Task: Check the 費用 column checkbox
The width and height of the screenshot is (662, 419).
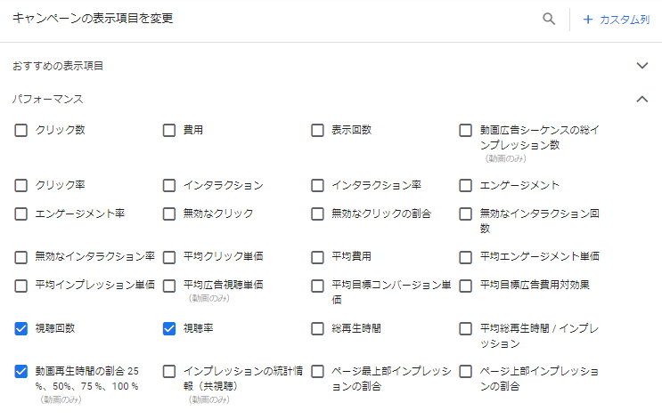Action: tap(169, 130)
